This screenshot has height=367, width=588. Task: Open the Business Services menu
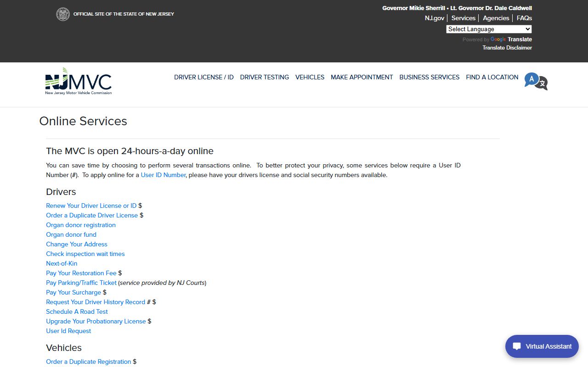tap(430, 77)
